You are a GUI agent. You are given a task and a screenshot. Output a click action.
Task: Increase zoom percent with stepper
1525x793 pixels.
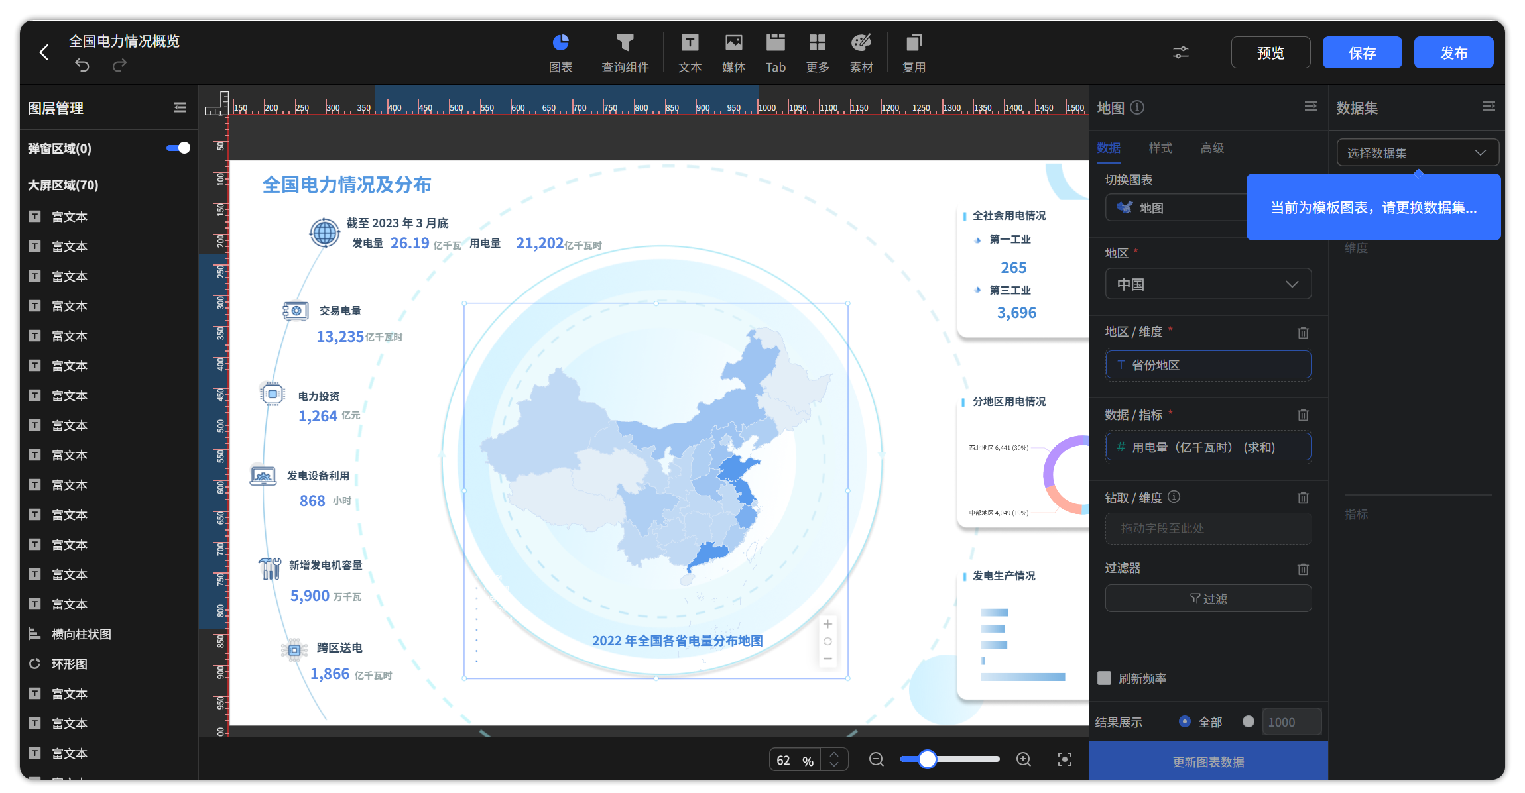click(835, 754)
